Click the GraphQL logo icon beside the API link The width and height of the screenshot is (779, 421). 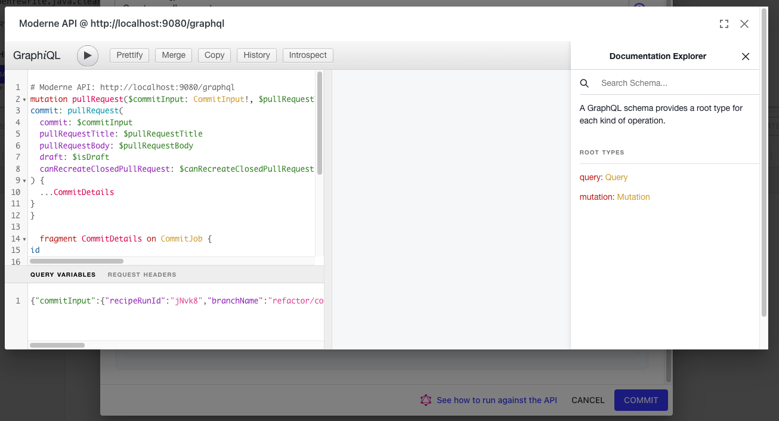(x=425, y=401)
